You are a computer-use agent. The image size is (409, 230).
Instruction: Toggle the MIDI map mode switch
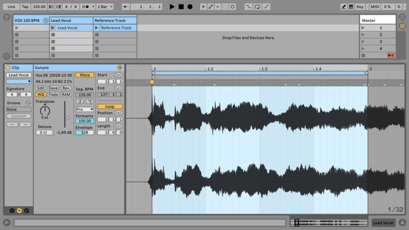click(375, 7)
